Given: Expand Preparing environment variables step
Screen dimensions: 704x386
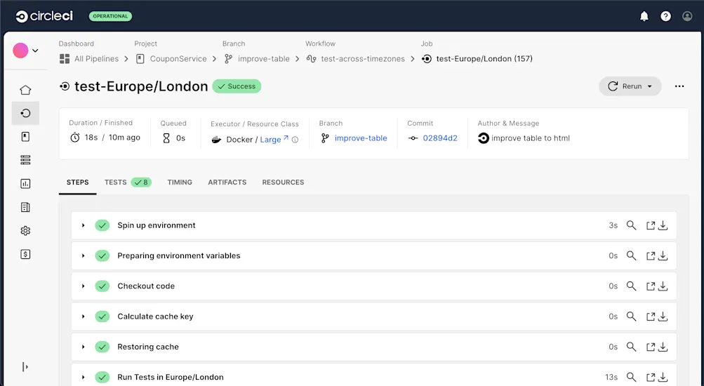Looking at the screenshot, I should 83,256.
